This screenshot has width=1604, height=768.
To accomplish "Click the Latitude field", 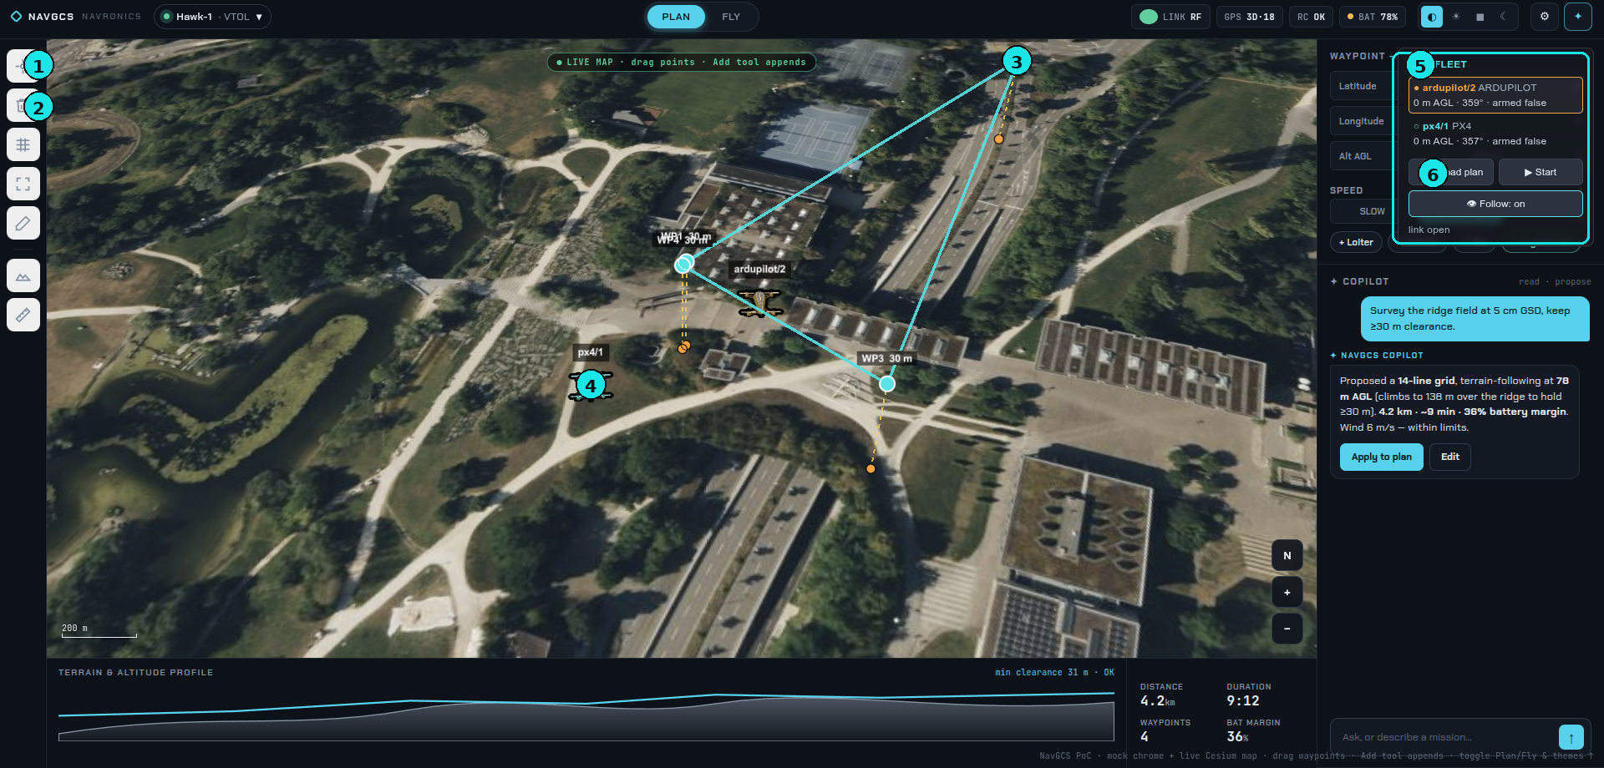I will (1362, 86).
